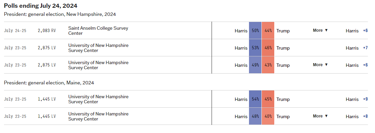
Task: Click the Maine general election heading
Action: (x=49, y=83)
